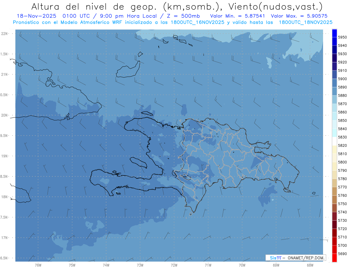
Task: Click the 22N latitude label
Action: [x=5, y=34]
